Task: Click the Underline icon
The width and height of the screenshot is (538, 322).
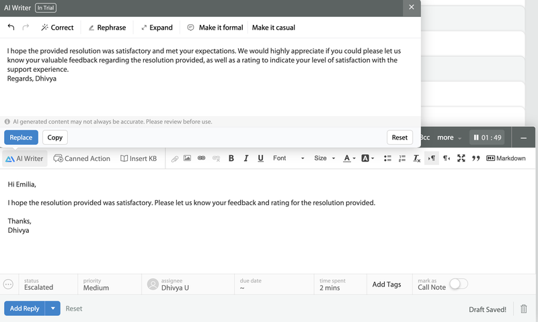Action: (260, 158)
